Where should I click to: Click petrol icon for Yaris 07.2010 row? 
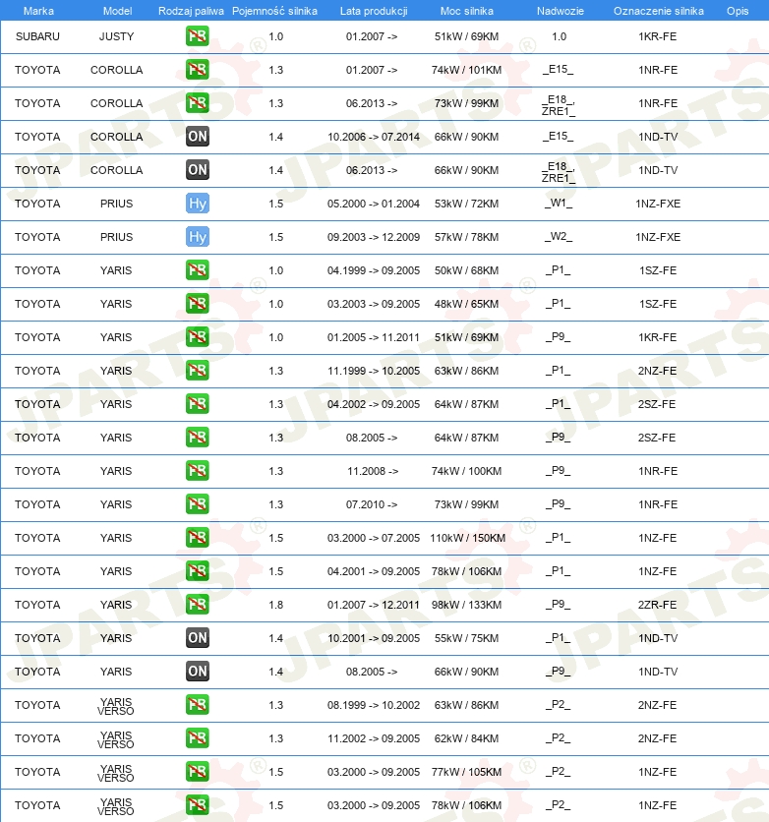click(x=197, y=504)
